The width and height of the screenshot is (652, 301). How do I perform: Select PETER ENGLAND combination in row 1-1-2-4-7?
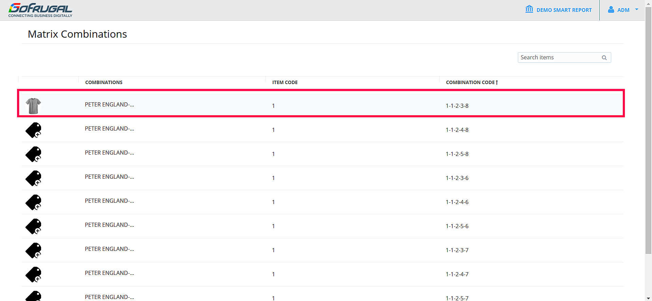click(x=109, y=273)
